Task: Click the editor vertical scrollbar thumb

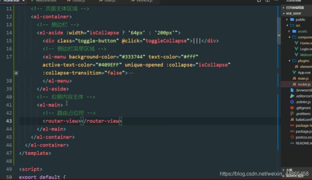Action: click(279, 32)
